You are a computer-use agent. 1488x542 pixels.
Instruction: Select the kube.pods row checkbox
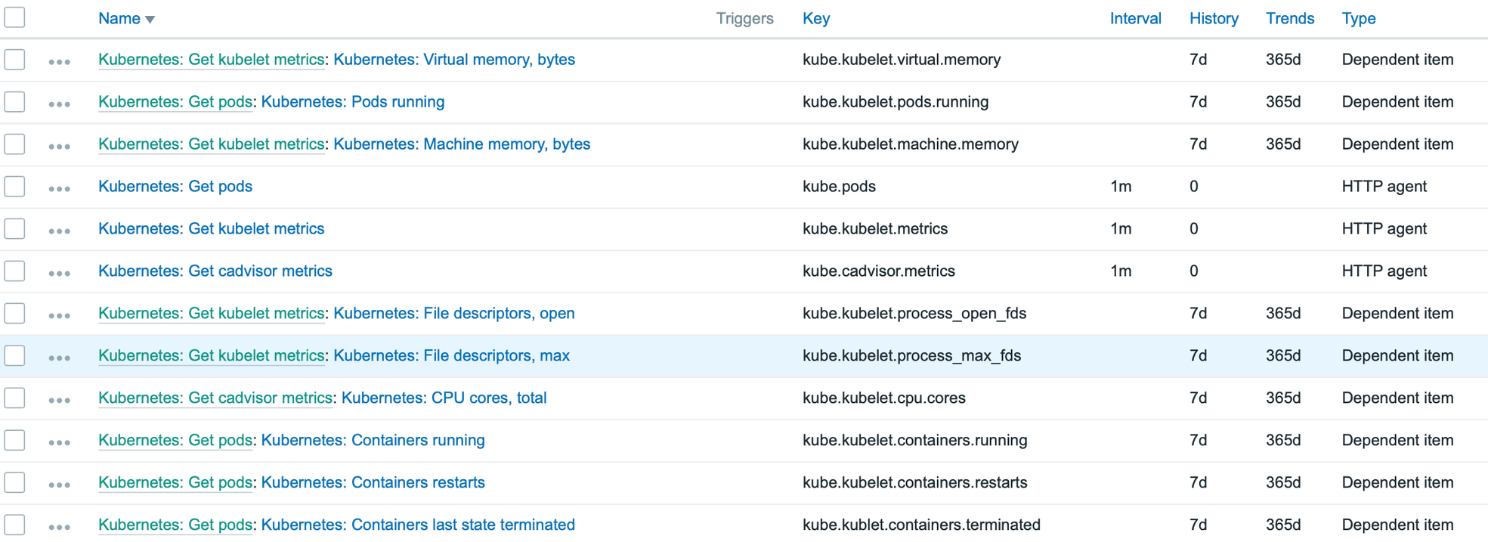pos(14,187)
